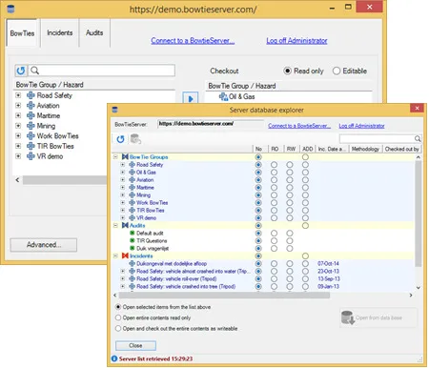Click the Methodology column header
Image resolution: width=429 pixels, height=368 pixels.
point(365,149)
